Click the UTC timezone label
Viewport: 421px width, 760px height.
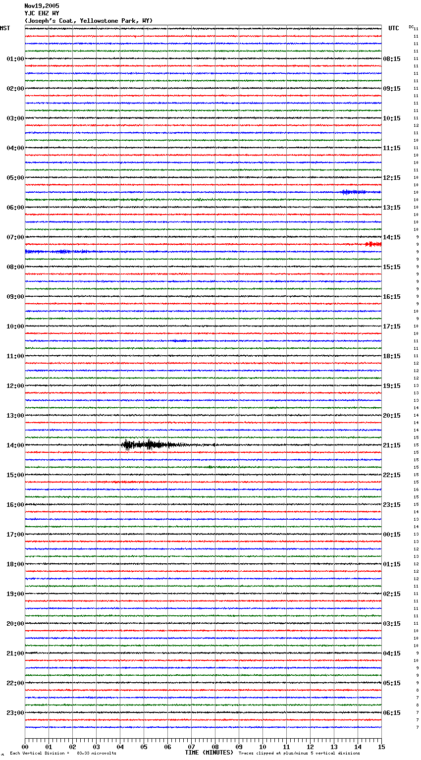click(x=394, y=28)
